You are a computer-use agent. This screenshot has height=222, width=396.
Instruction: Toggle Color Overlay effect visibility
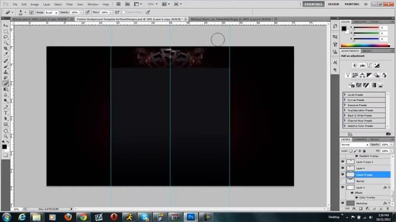click(x=356, y=197)
